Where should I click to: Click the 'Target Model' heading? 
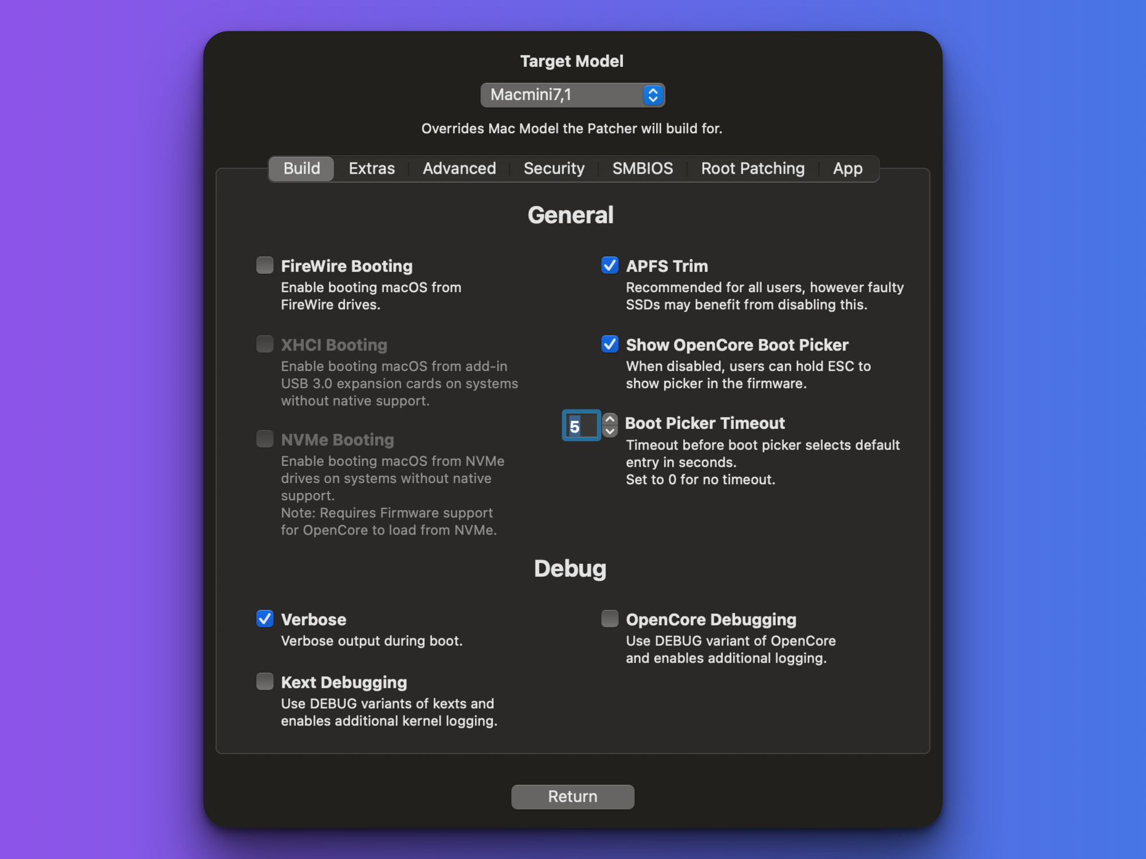[x=572, y=61]
